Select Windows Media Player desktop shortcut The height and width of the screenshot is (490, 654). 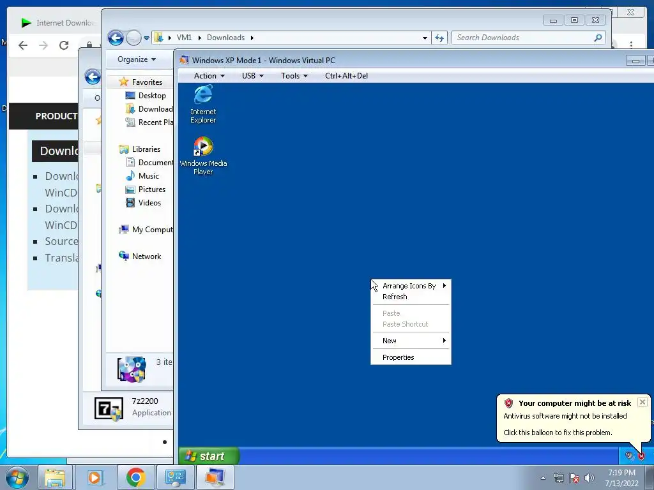point(203,156)
